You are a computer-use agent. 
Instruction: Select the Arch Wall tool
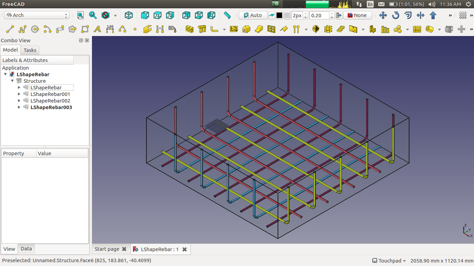(x=189, y=29)
